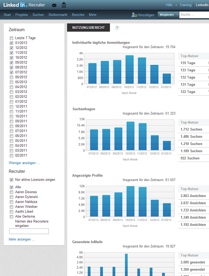Check the Aaron Downes checkbox
This screenshot has height=276, width=209.
pyautogui.click(x=11, y=192)
